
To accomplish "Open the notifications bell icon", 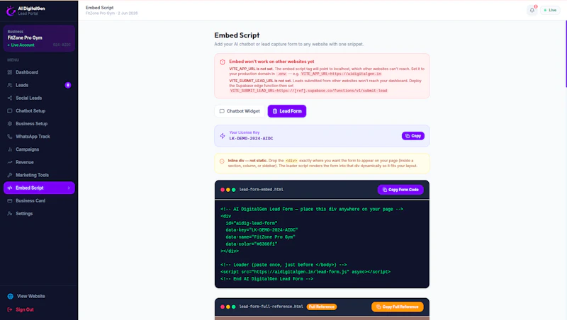I will [532, 10].
